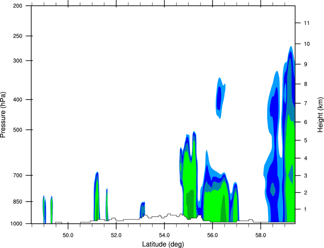Click the 500 pressure tick label
Screen dimensions: 324x248
[x=18, y=130]
